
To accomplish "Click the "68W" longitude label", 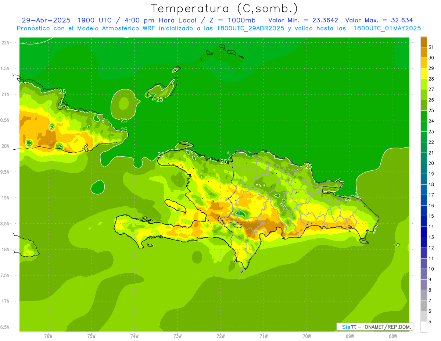I will point(393,336).
